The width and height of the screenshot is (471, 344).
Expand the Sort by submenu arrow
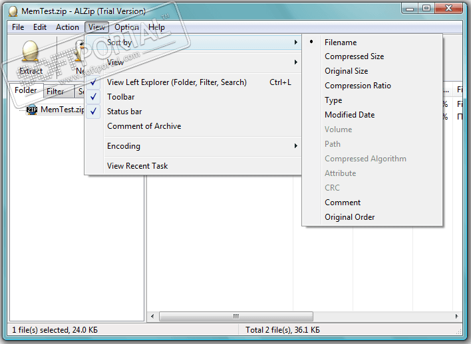[296, 43]
